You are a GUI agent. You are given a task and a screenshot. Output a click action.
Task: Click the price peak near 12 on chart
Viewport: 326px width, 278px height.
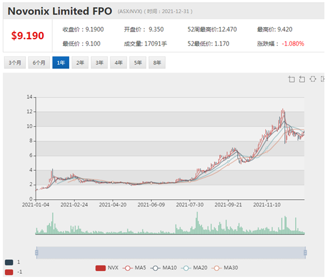pyautogui.click(x=283, y=111)
